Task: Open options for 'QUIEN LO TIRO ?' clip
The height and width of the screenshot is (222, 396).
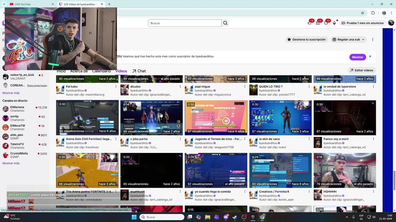Action: pyautogui.click(x=309, y=87)
